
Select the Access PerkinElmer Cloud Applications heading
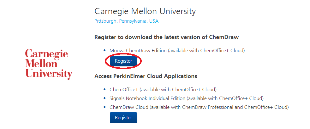146,76
